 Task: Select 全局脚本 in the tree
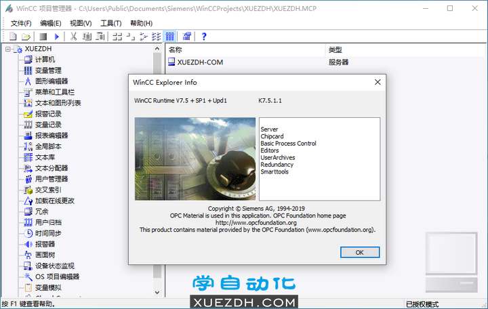pos(48,146)
